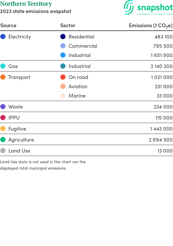The image size is (173, 246).
Task: Click the green Agriculture source dot
Action: click(x=3, y=140)
